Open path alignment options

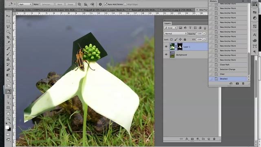pyautogui.click(x=86, y=4)
